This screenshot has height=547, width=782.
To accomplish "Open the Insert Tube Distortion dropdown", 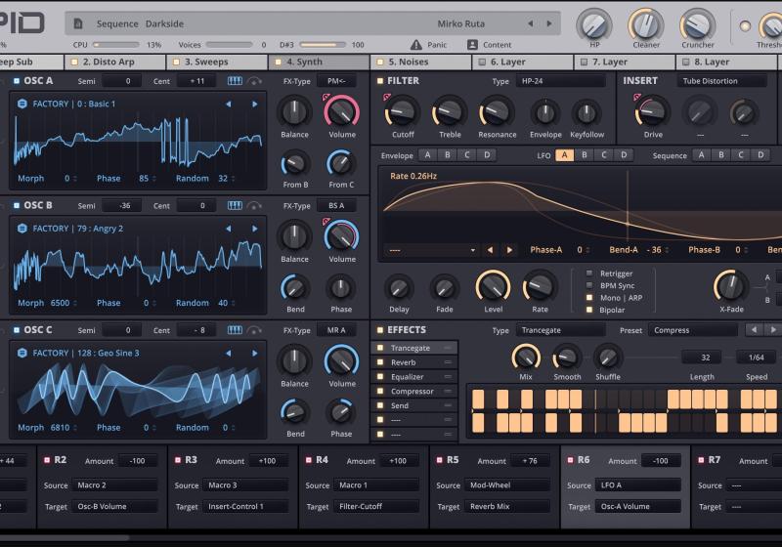I will click(721, 81).
